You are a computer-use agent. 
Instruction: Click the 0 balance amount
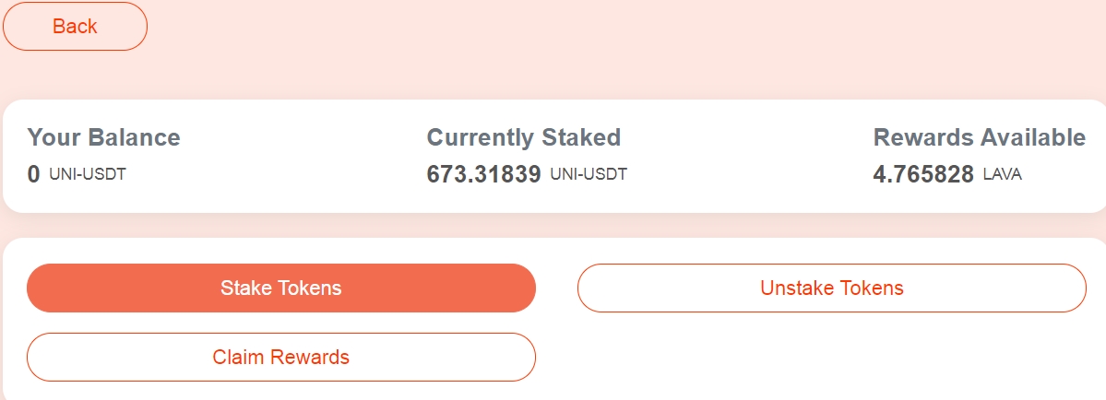click(x=33, y=174)
